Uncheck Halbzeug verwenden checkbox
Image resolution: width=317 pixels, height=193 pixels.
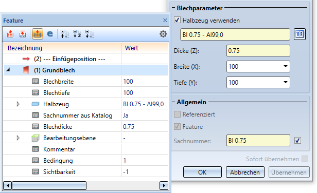177,20
